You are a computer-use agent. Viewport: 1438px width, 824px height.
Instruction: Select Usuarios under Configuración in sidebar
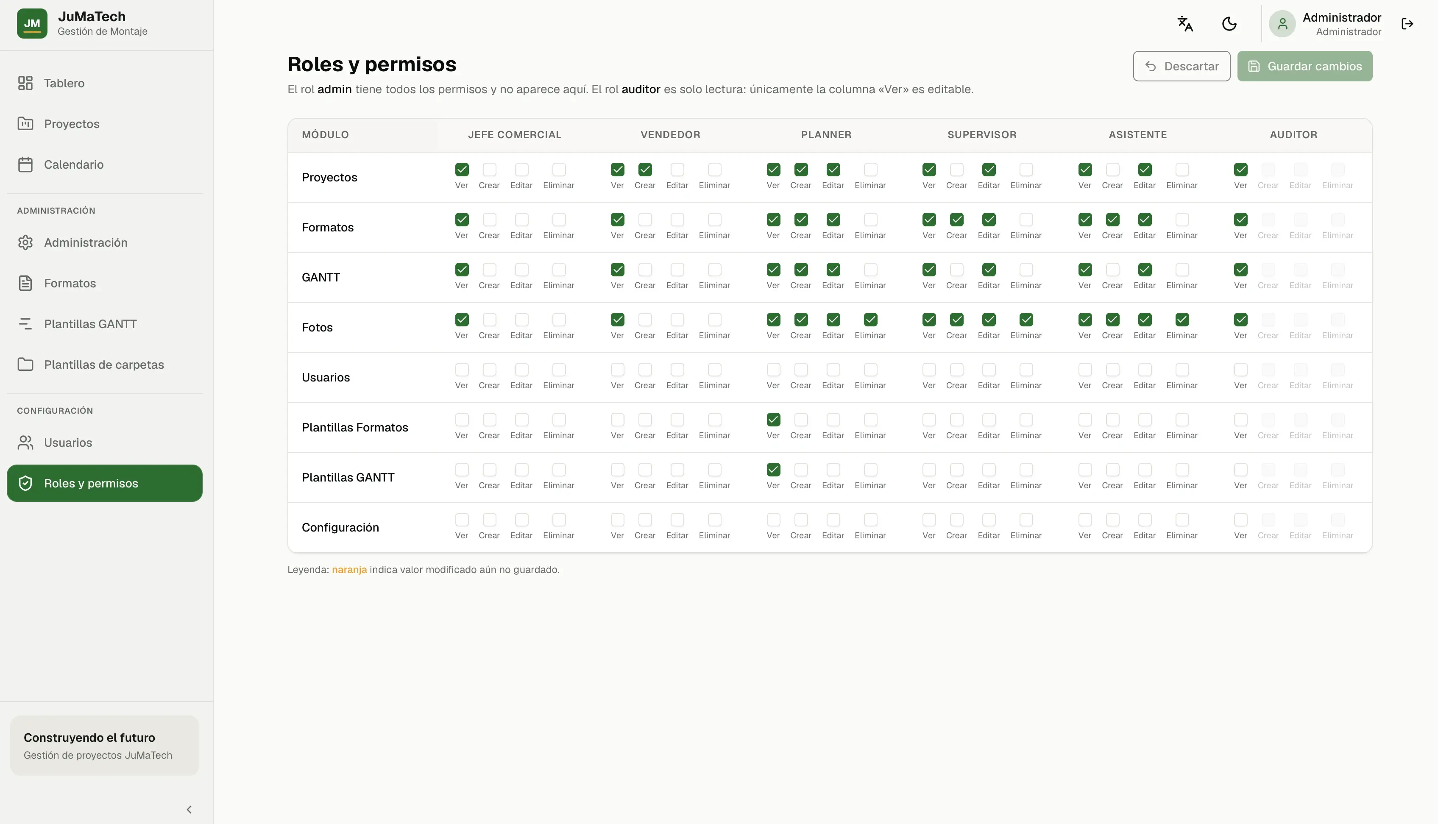tap(104, 443)
